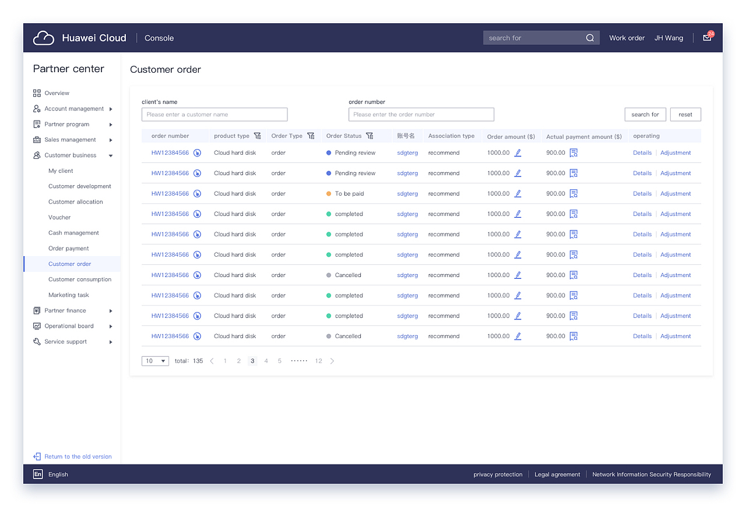The height and width of the screenshot is (507, 746).
Task: Open payment receipt icon in first row
Action: (x=573, y=153)
